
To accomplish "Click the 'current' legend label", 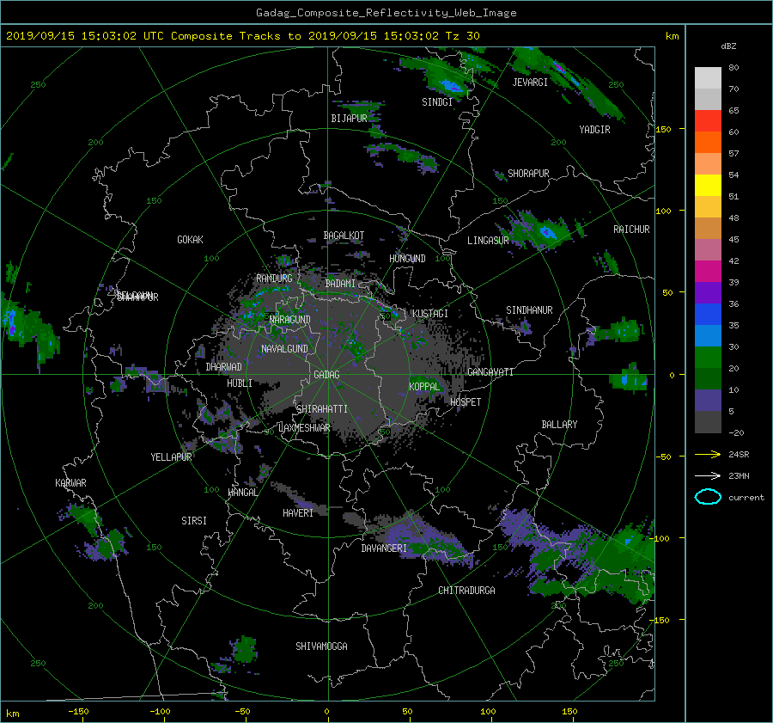I will (746, 498).
